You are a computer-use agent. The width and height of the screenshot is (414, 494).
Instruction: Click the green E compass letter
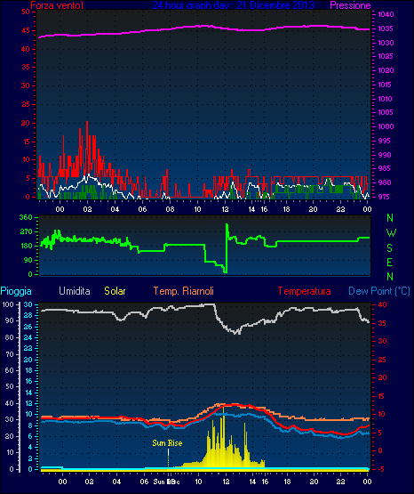389,262
